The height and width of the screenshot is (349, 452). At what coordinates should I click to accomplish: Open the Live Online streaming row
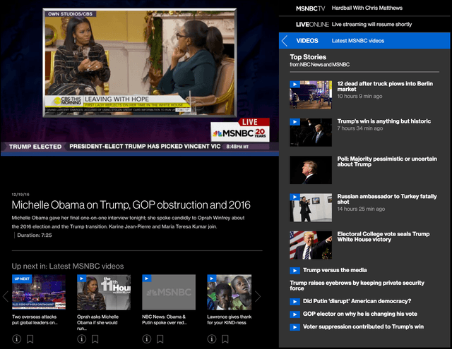coord(364,24)
